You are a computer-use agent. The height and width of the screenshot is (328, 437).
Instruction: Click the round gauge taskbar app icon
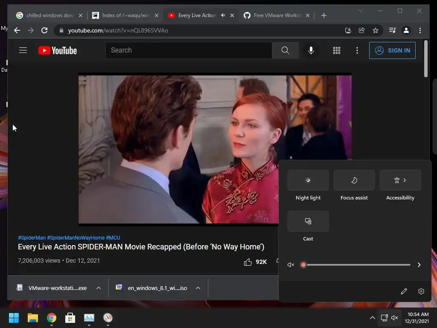point(108,318)
